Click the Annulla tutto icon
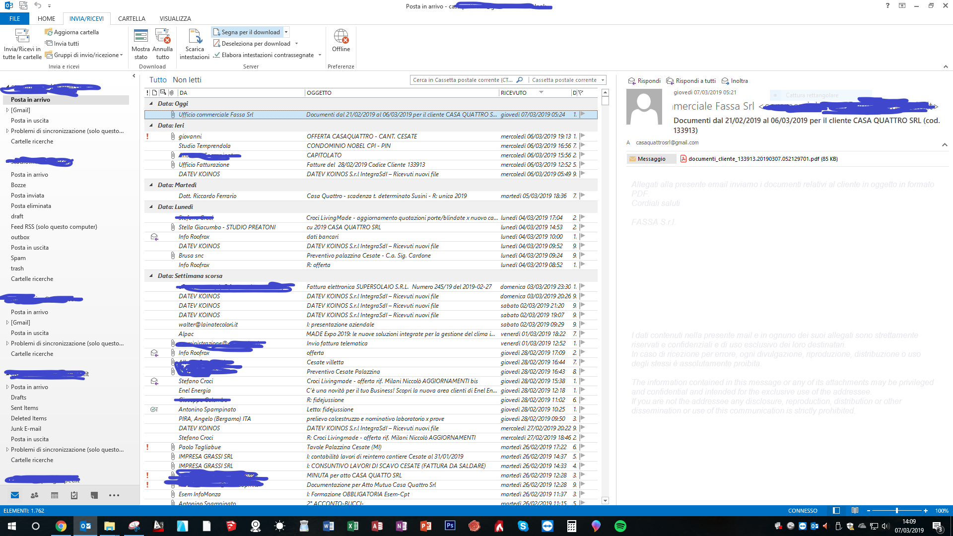 tap(163, 36)
